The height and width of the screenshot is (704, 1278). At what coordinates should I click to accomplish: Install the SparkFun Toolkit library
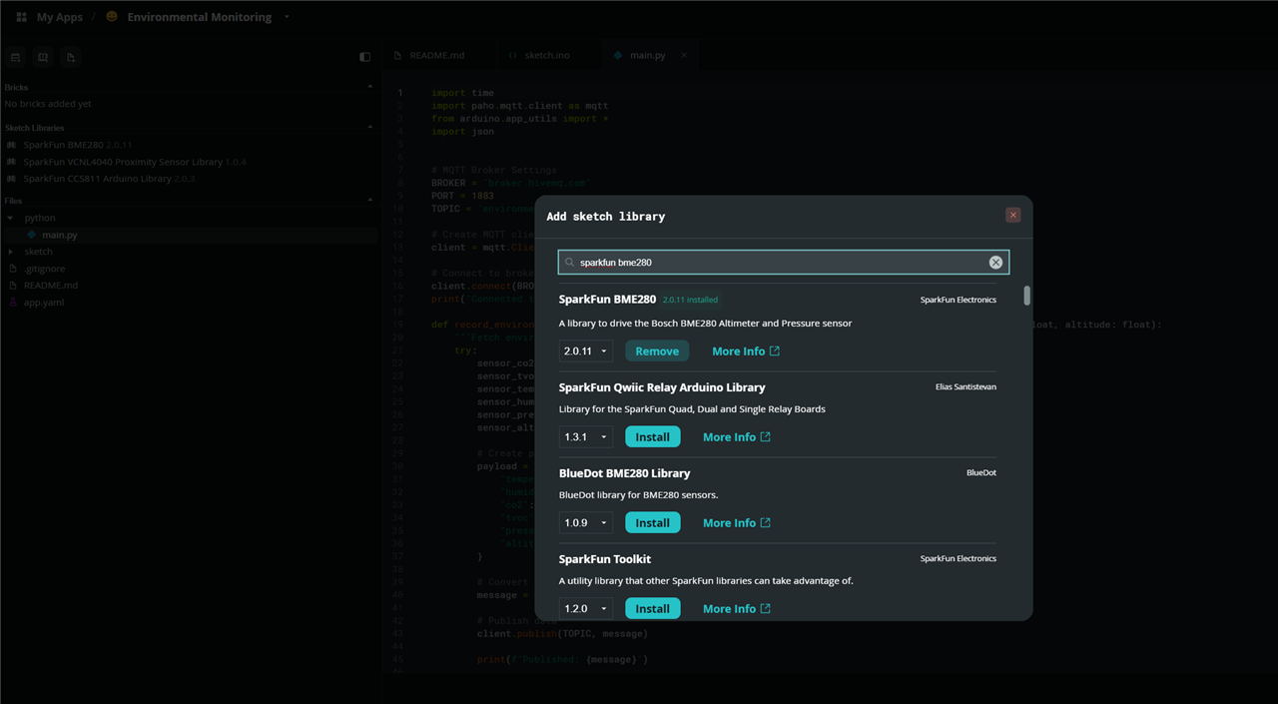click(652, 609)
